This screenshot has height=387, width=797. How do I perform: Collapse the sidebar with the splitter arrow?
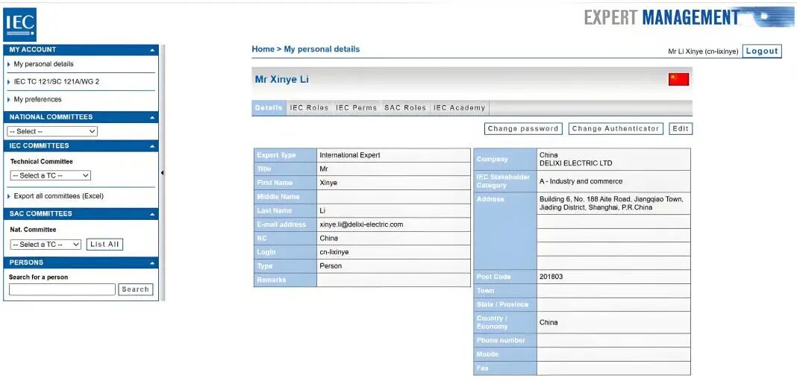click(162, 173)
